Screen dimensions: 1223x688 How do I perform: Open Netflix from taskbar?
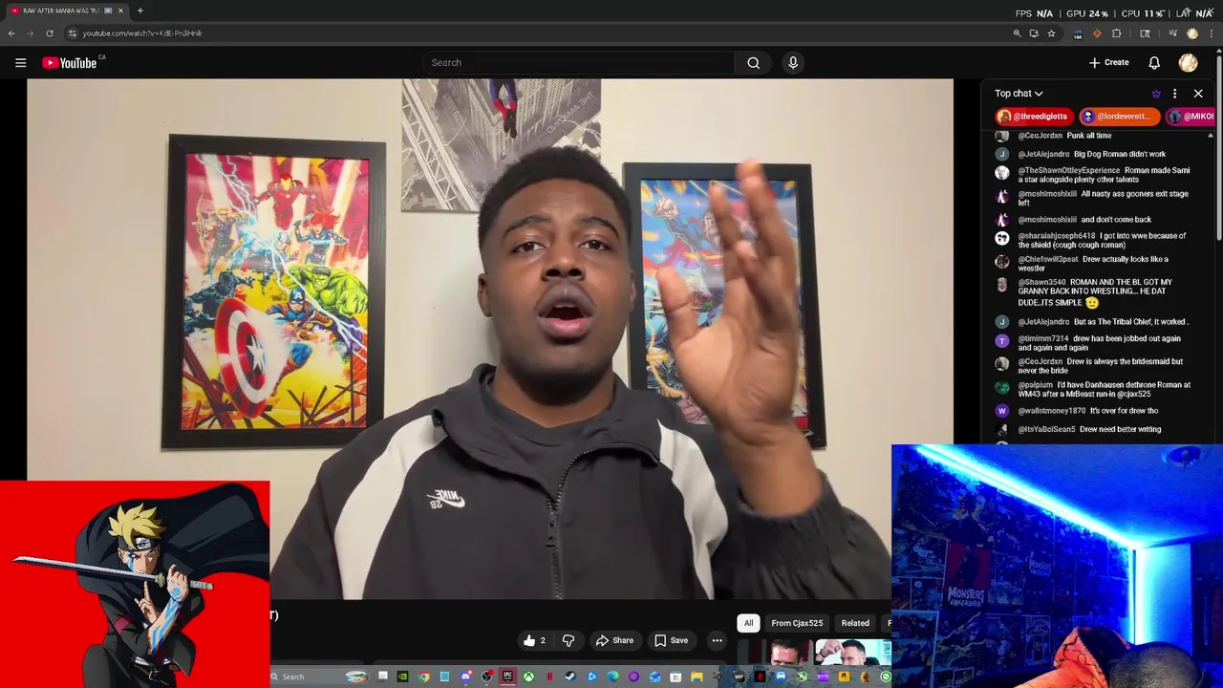[549, 677]
